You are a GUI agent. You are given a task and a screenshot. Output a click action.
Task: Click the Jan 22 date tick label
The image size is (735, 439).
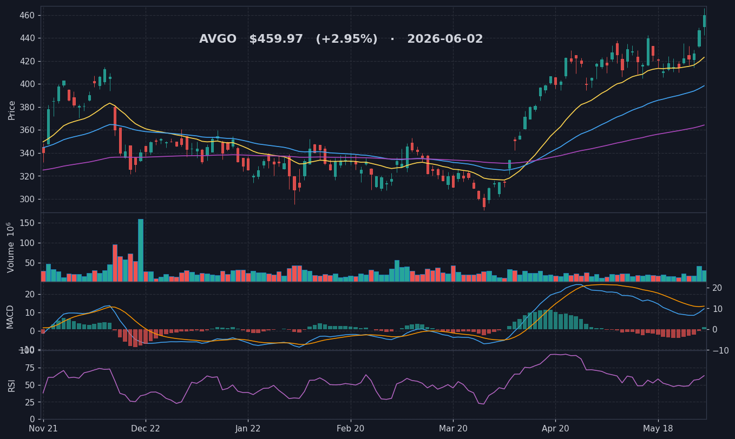(x=248, y=429)
